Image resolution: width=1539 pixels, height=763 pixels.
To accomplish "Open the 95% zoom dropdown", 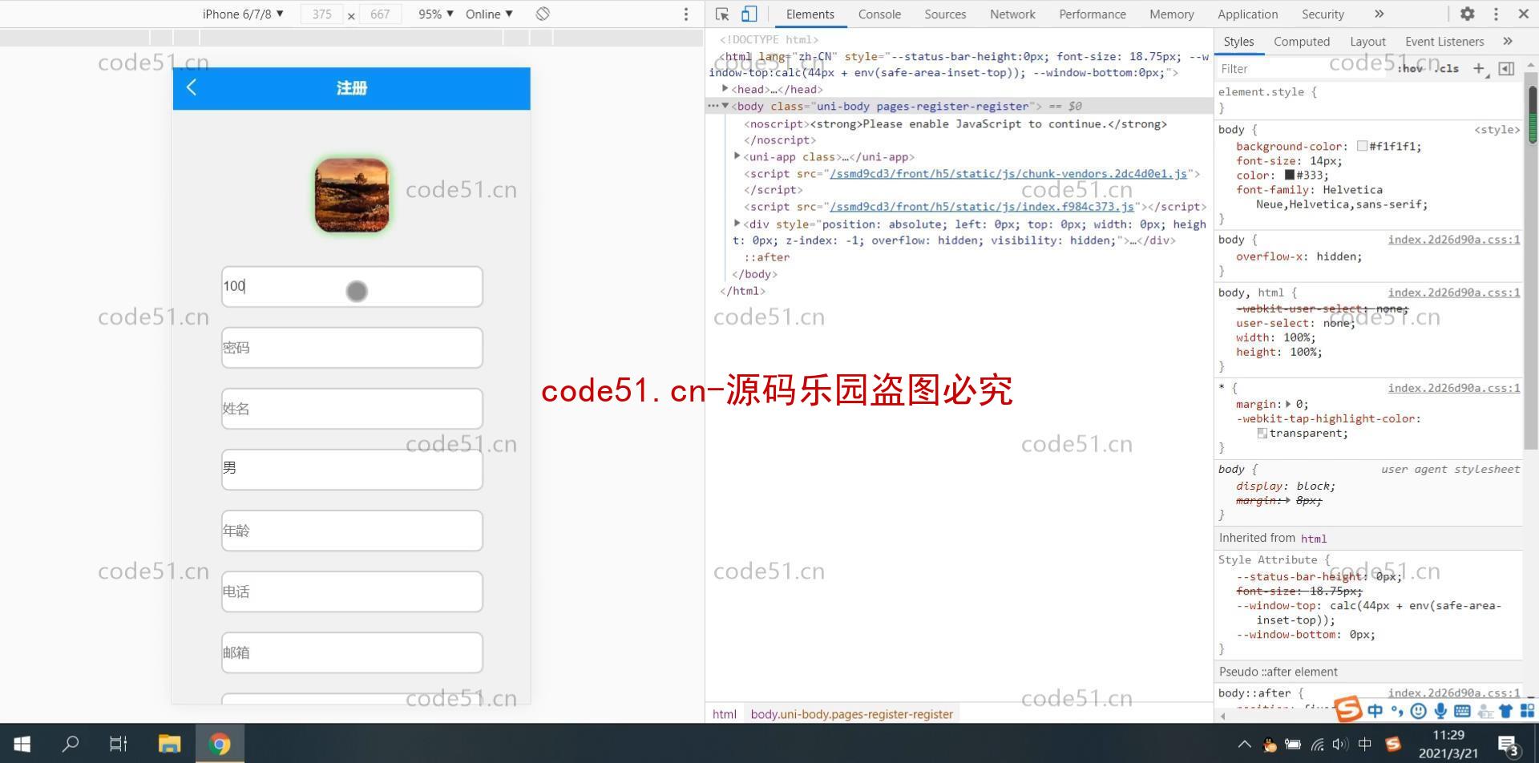I will coord(435,14).
